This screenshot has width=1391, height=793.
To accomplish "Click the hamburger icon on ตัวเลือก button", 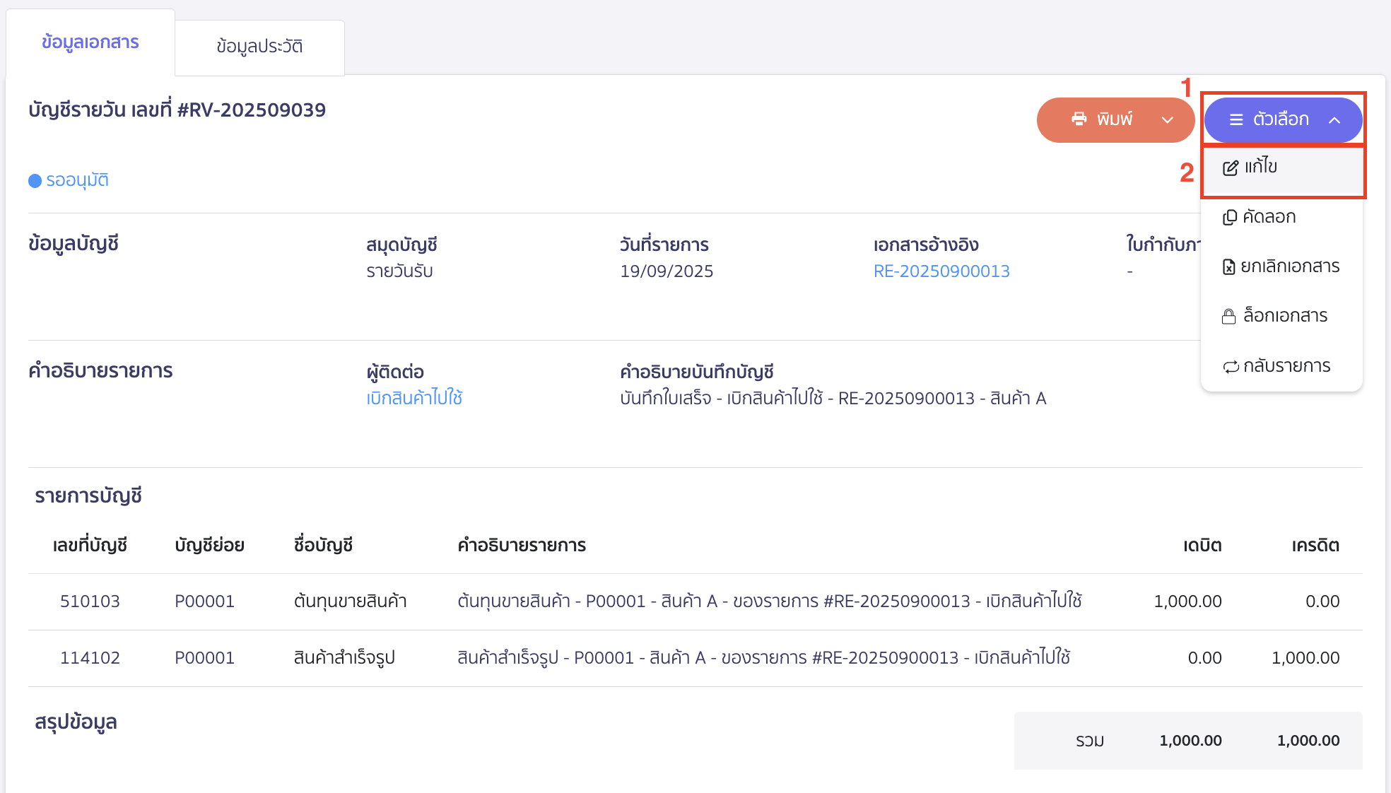I will (x=1236, y=120).
